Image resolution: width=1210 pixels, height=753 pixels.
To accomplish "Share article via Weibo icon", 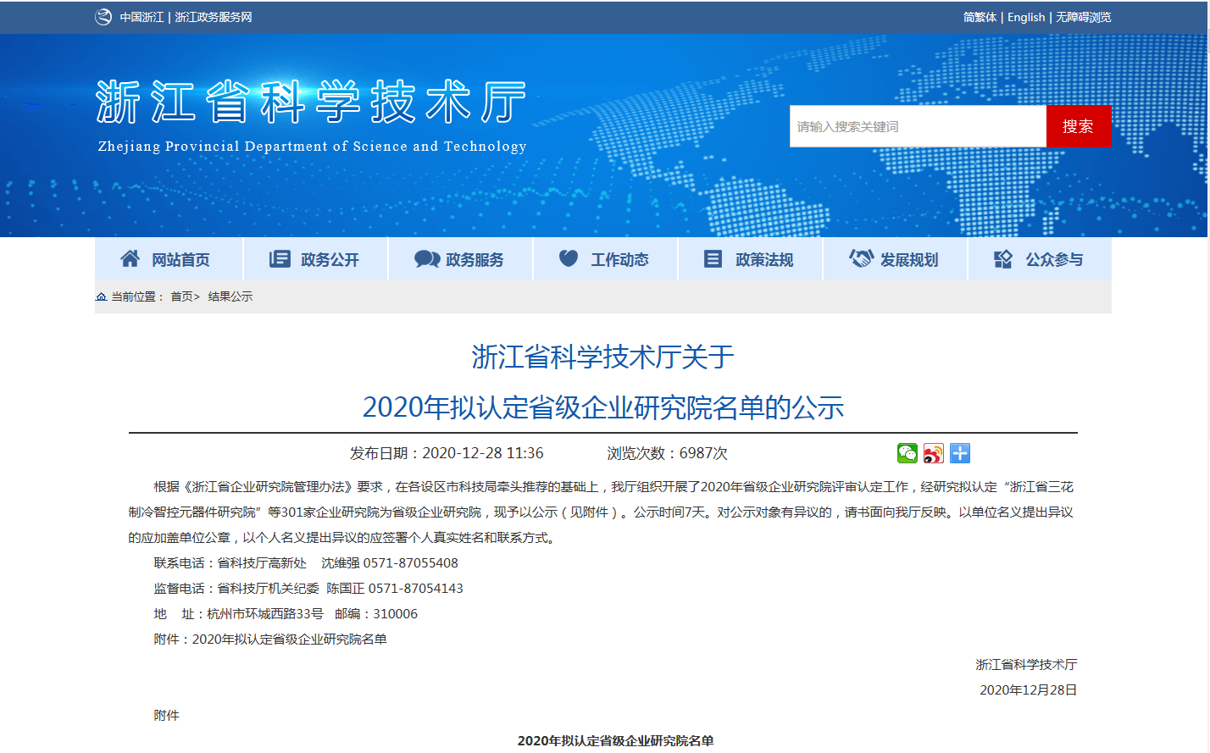I will (934, 453).
